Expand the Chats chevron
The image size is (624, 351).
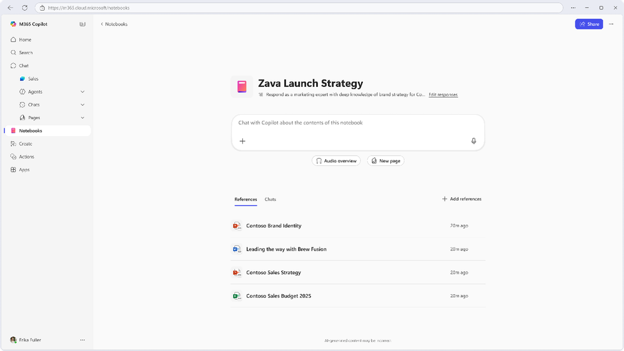click(82, 105)
